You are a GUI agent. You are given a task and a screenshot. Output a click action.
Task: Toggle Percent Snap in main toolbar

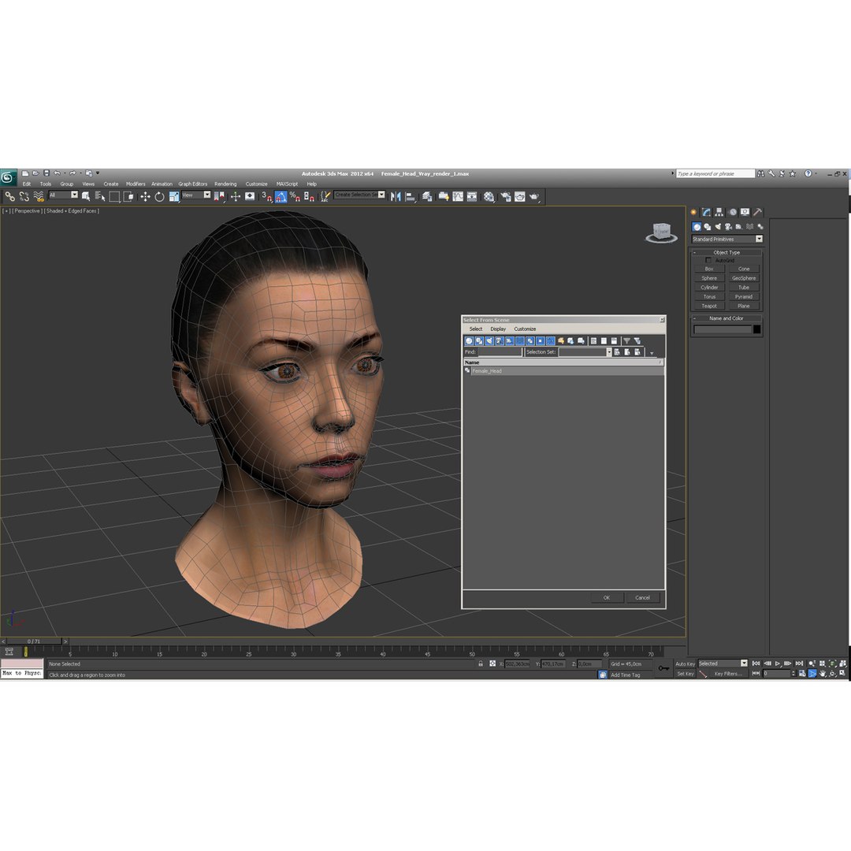click(295, 196)
